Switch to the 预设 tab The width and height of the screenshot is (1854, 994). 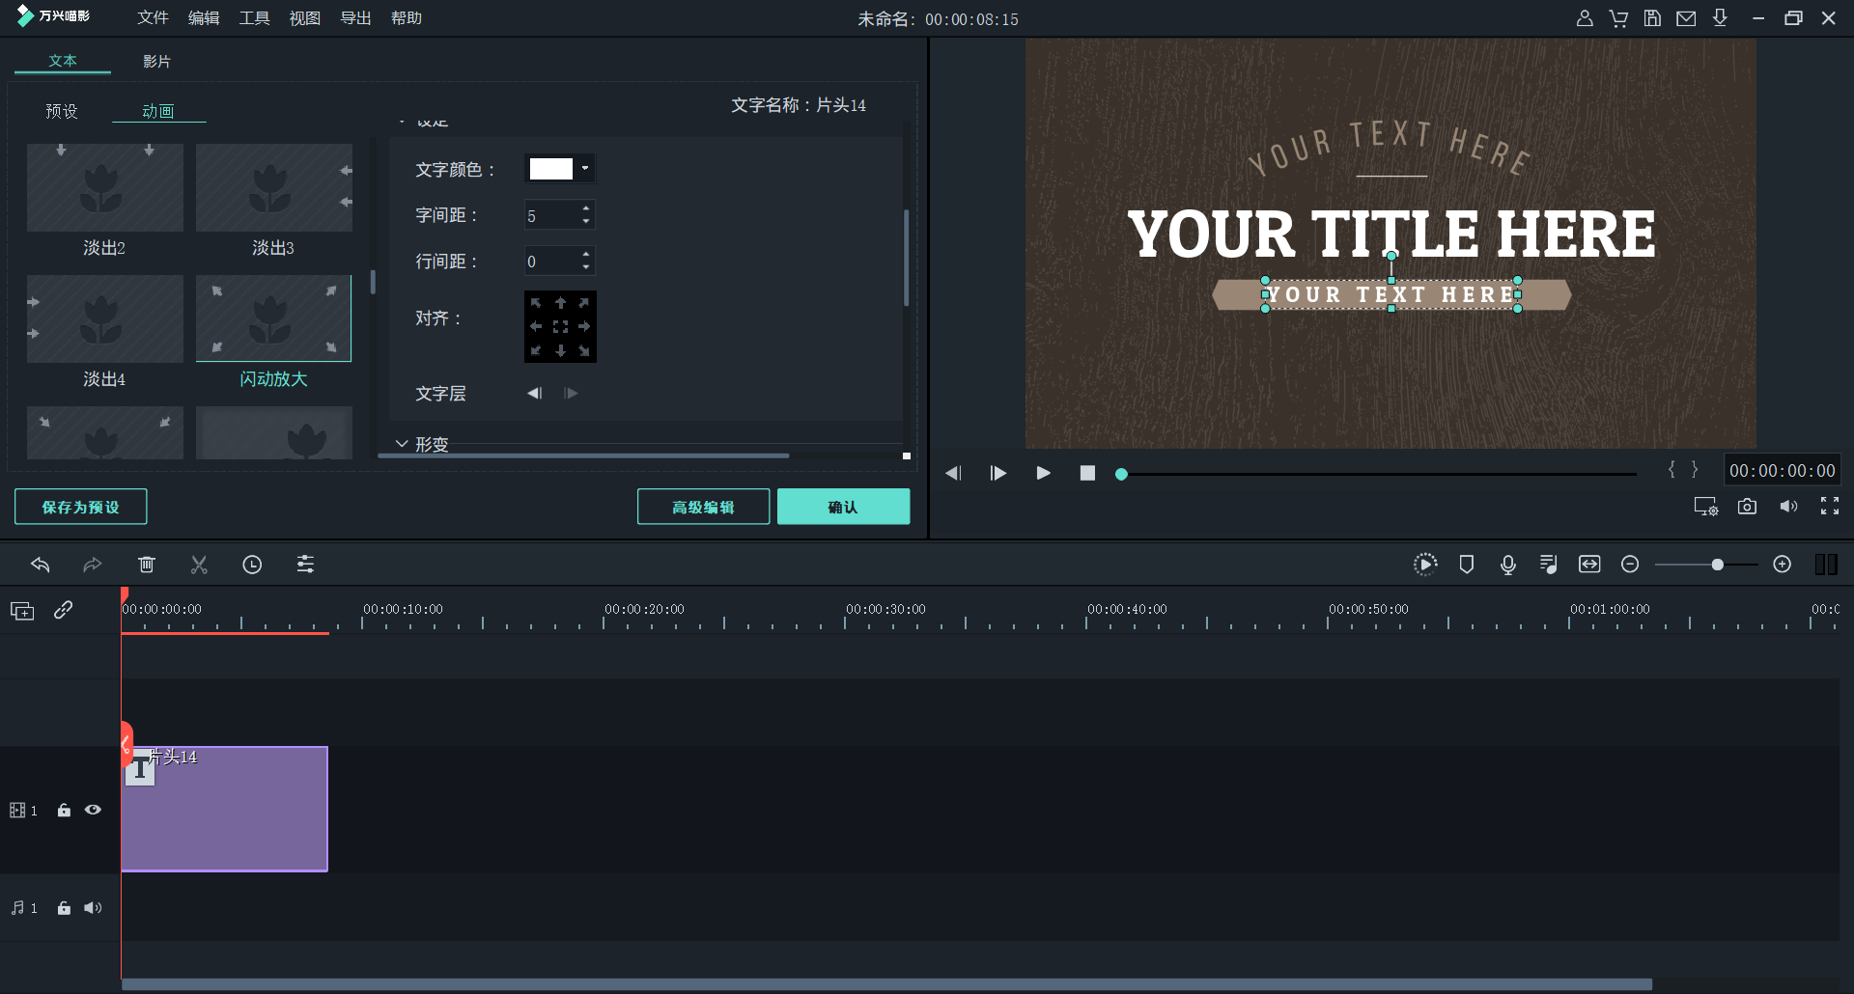coord(62,112)
